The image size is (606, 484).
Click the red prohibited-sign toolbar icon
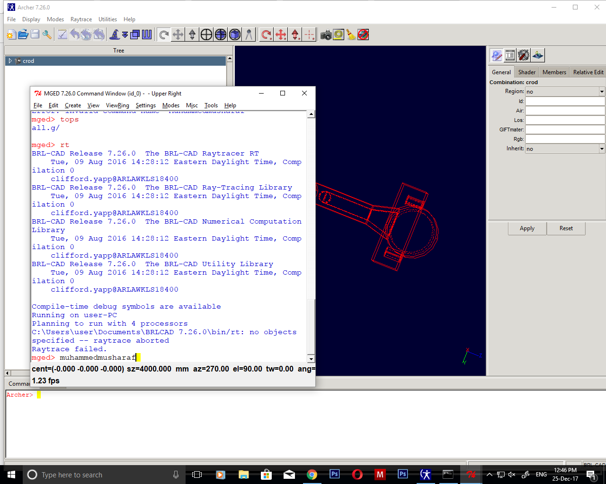tap(363, 35)
